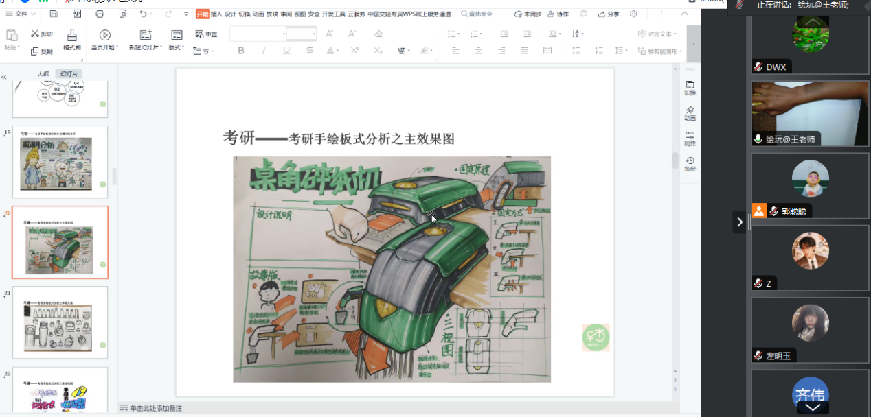Click the New Slide (新建幻灯片) icon
Screen dimensions: 871x417
[x=145, y=35]
